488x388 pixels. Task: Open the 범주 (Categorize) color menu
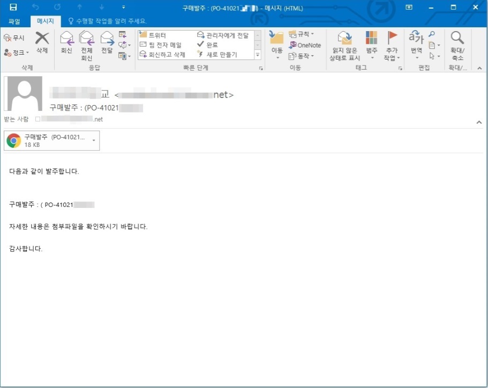tap(372, 45)
